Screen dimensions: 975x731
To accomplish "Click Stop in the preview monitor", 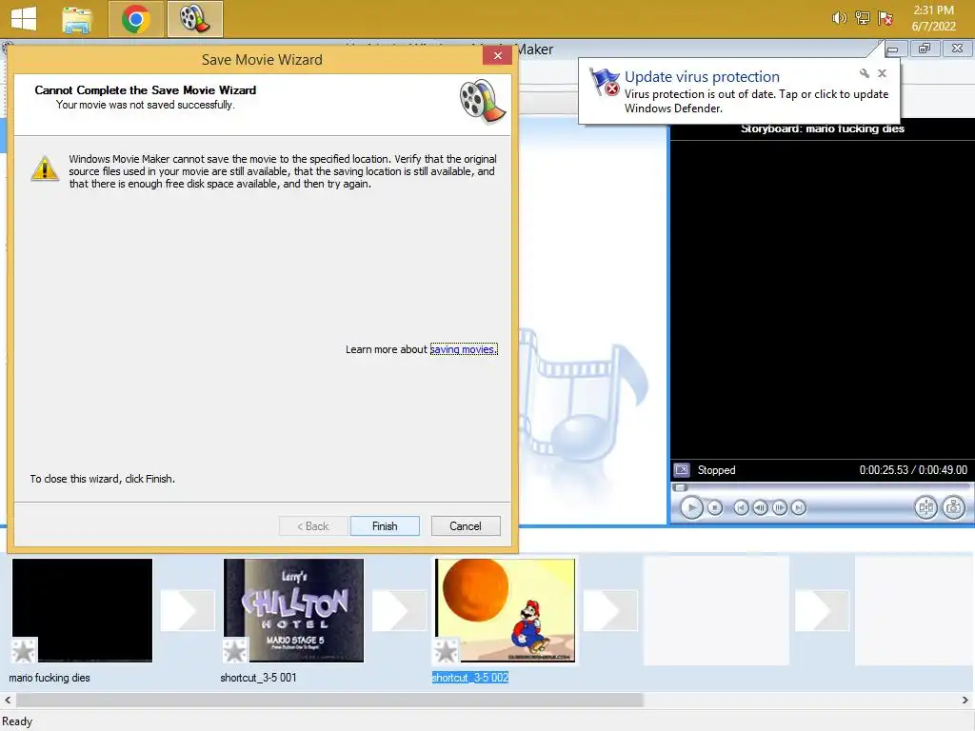I will point(715,508).
